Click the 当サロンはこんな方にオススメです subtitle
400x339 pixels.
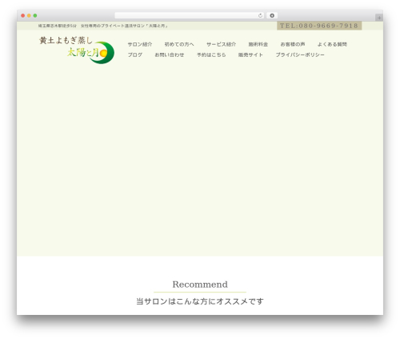[x=200, y=301]
